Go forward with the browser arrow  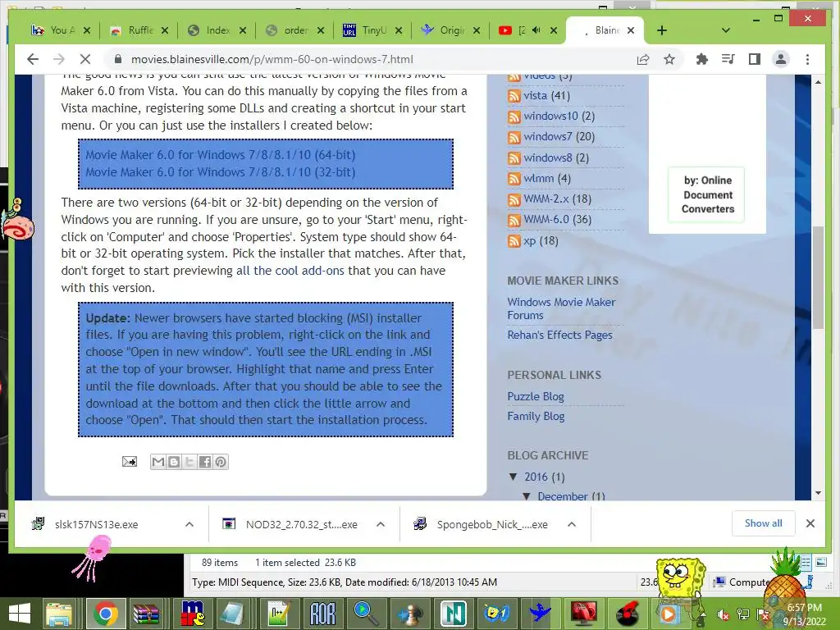click(x=59, y=59)
